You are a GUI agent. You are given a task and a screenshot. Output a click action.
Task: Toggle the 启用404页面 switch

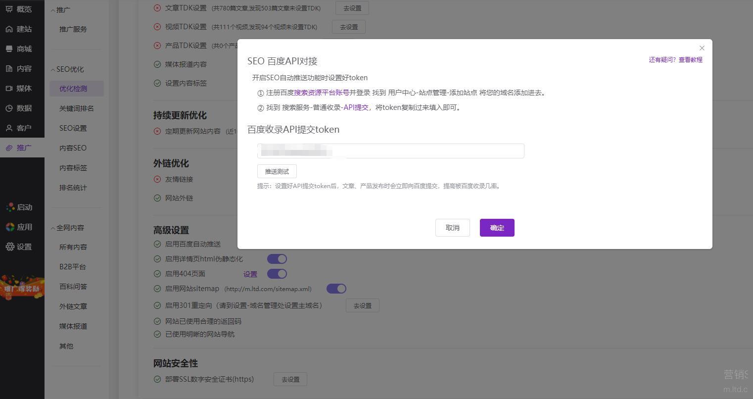pos(277,274)
